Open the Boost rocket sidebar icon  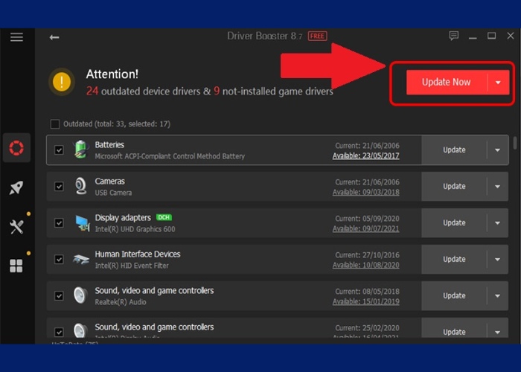pyautogui.click(x=16, y=187)
